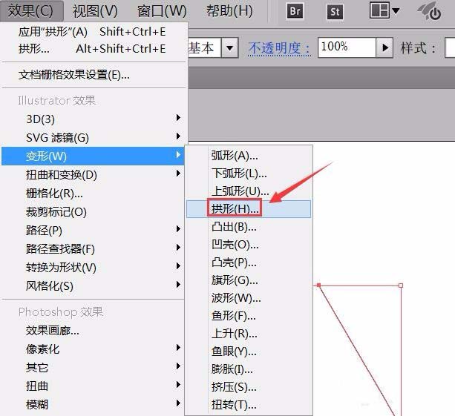This screenshot has height=416, width=455.
Task: Open 文档栅格效果设置(E)...
Action: 94,75
